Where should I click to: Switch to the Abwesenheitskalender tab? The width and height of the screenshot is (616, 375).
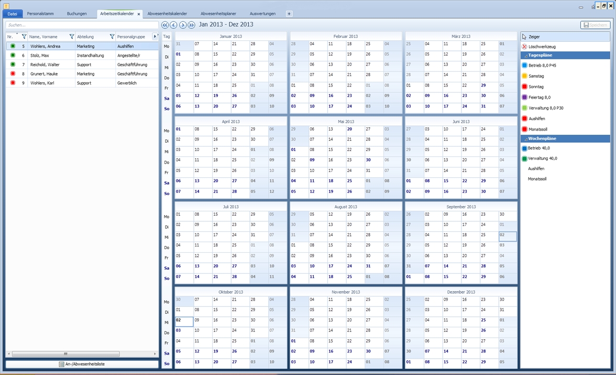(x=168, y=14)
